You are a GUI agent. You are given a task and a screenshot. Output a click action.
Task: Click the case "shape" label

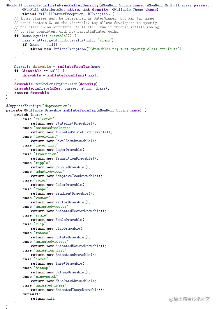click(36, 189)
